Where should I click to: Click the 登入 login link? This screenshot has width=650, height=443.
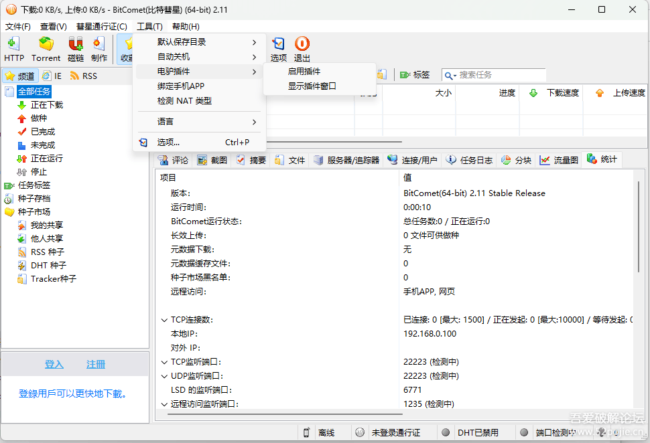coord(54,364)
